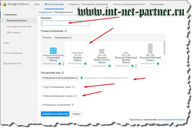Open Превью link under Большой Мобильный Баннер
The width and height of the screenshot is (194, 130).
[x=126, y=62]
